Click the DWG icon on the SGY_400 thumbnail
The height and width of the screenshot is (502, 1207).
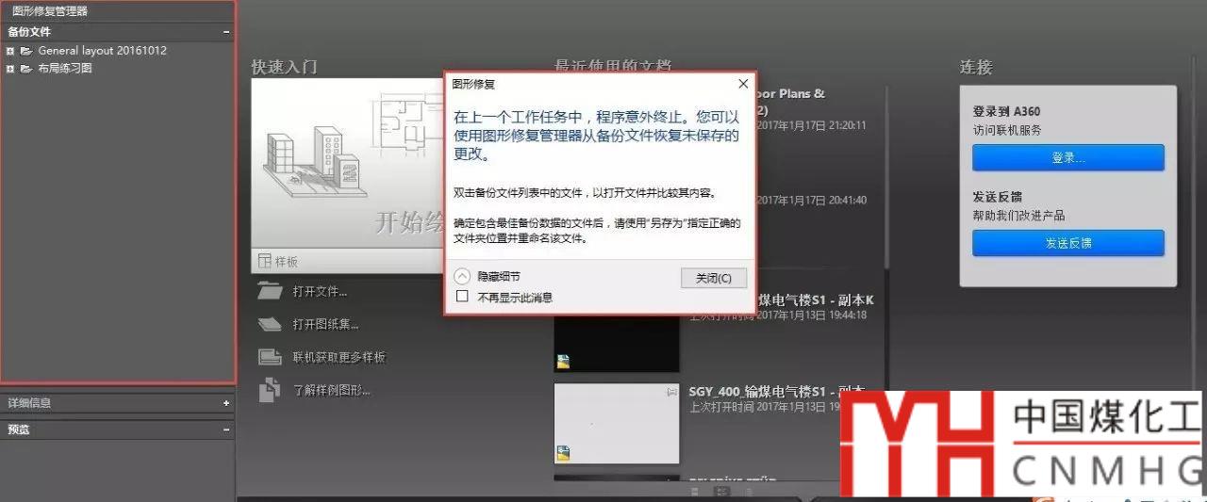[563, 453]
